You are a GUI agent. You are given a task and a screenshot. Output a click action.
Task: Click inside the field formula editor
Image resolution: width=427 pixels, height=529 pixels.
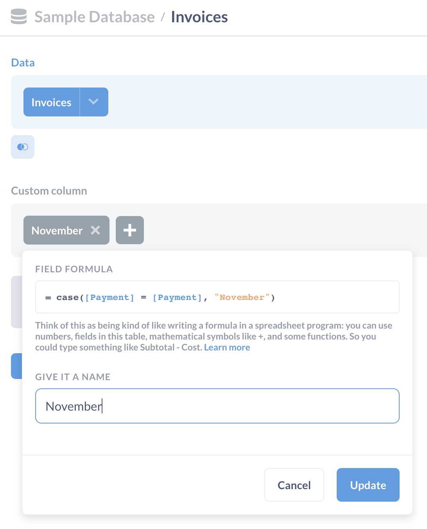[217, 297]
